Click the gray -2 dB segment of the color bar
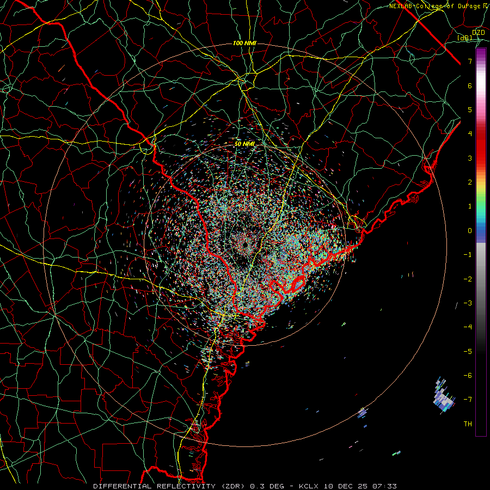Image resolution: width=490 pixels, height=490 pixels. tap(481, 279)
